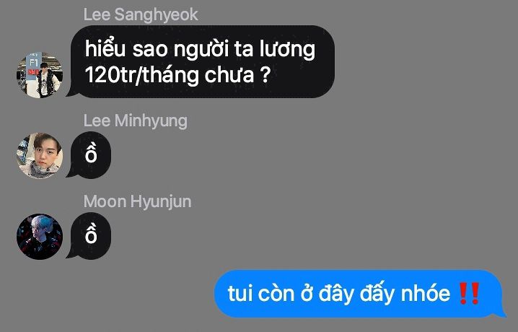Click the tail of the blue bubble
Viewport: 518px width, 332px height.
pyautogui.click(x=502, y=313)
